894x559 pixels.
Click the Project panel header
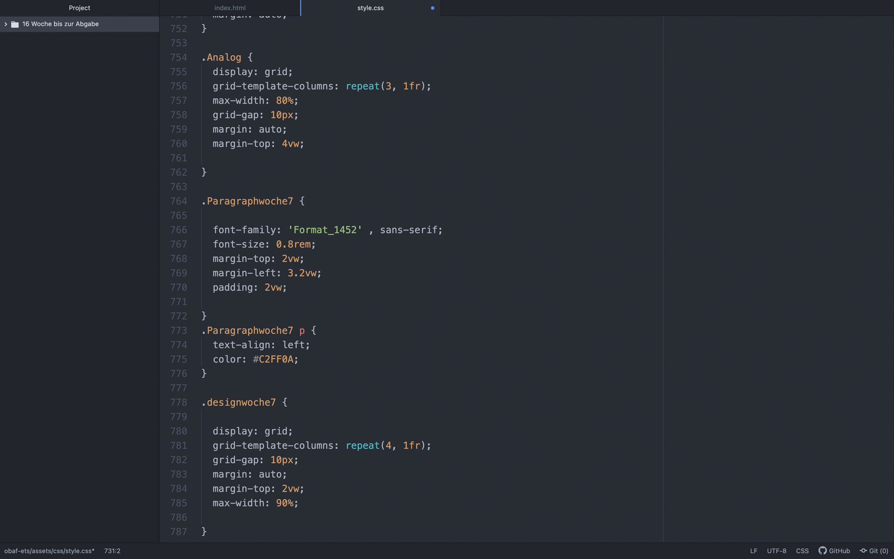coord(80,8)
